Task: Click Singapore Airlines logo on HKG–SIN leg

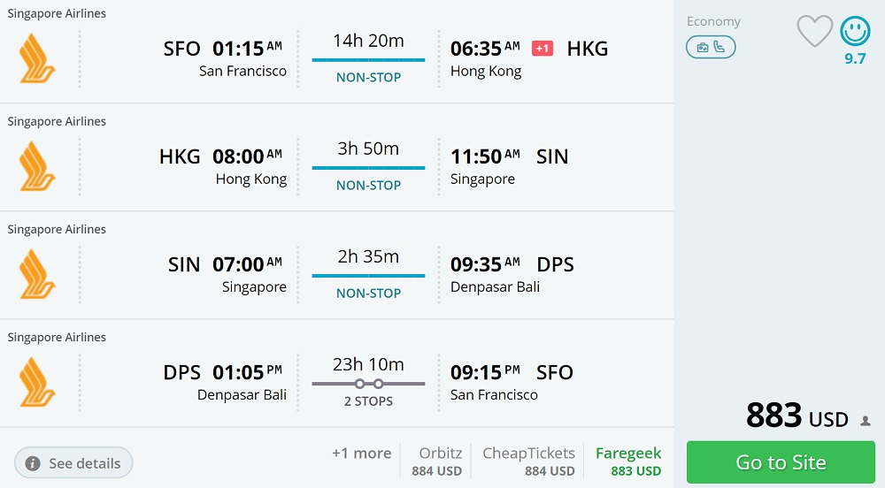Action: (x=37, y=166)
